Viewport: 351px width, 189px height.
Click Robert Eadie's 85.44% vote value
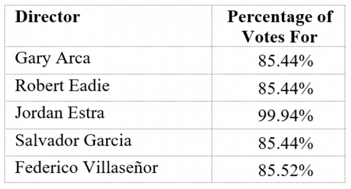[279, 88]
